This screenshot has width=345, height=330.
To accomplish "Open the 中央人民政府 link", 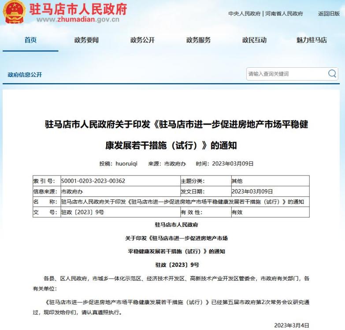I will (x=244, y=14).
